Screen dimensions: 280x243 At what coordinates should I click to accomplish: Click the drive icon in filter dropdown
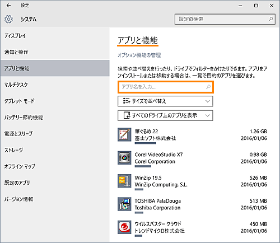coord(127,115)
